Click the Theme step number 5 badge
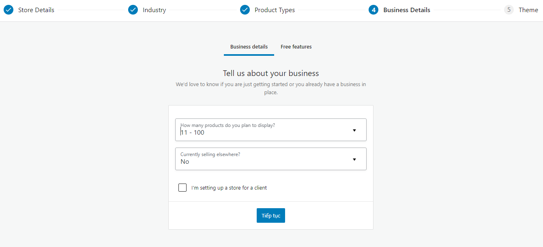The image size is (543, 247). [x=509, y=10]
